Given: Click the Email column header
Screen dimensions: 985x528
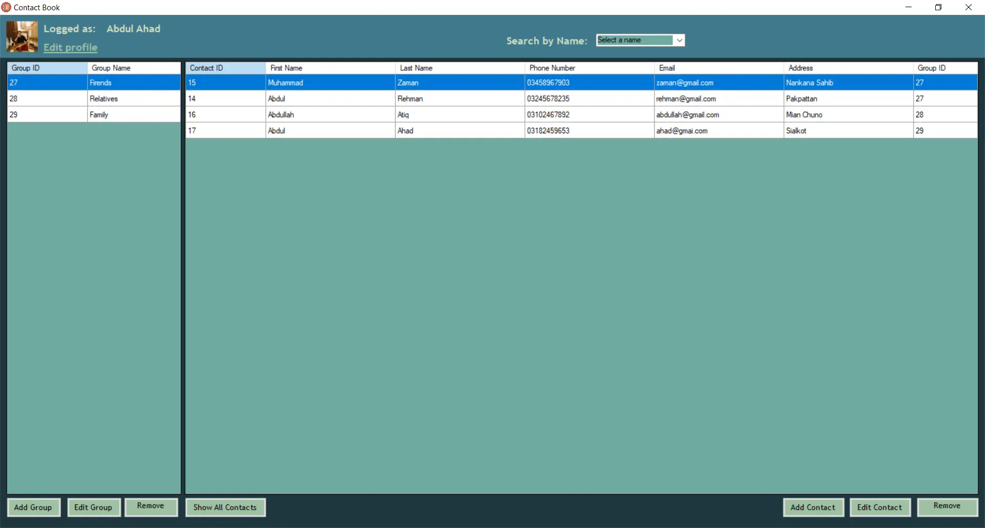Looking at the screenshot, I should [x=719, y=68].
